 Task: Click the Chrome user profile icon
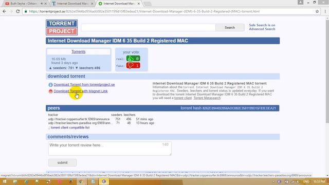click(x=300, y=2)
